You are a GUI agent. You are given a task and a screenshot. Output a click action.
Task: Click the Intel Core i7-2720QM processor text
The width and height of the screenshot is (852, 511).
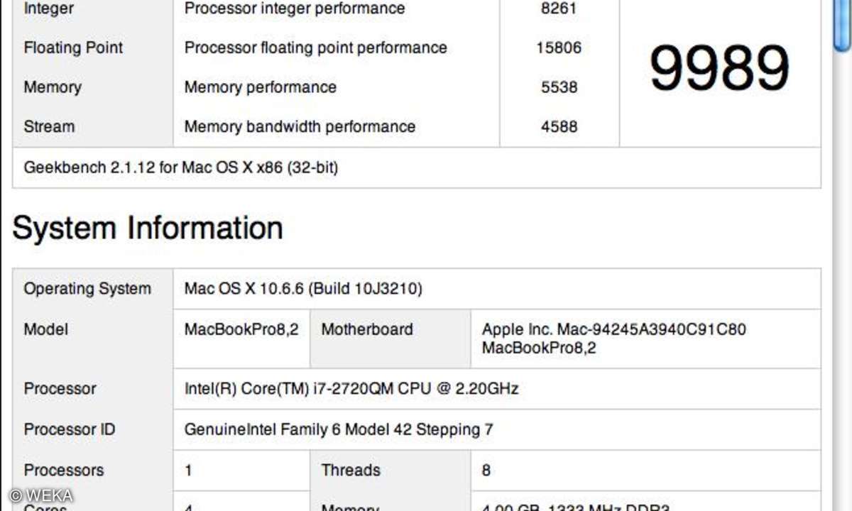(351, 389)
